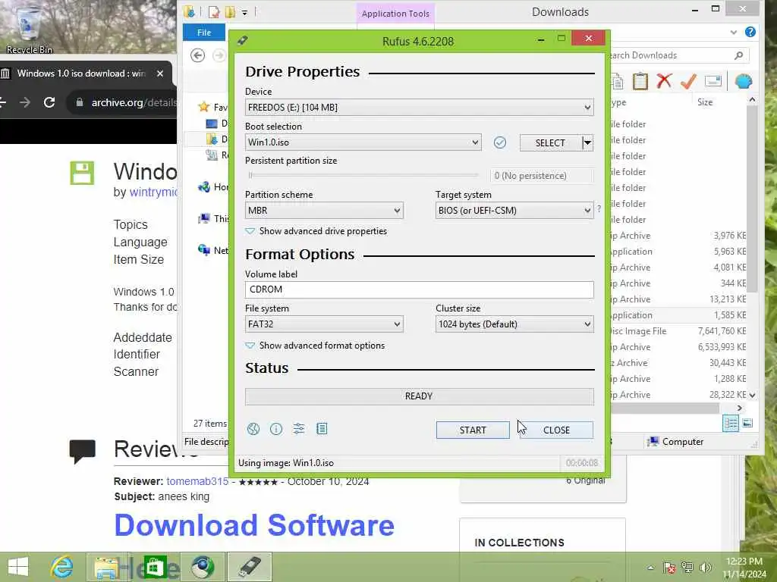Click the Rufus title bar drive icon
Image resolution: width=777 pixels, height=582 pixels.
coord(242,41)
